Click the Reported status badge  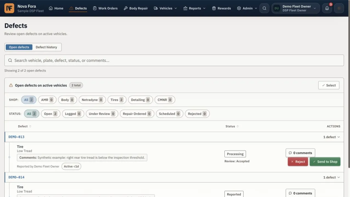tap(234, 194)
